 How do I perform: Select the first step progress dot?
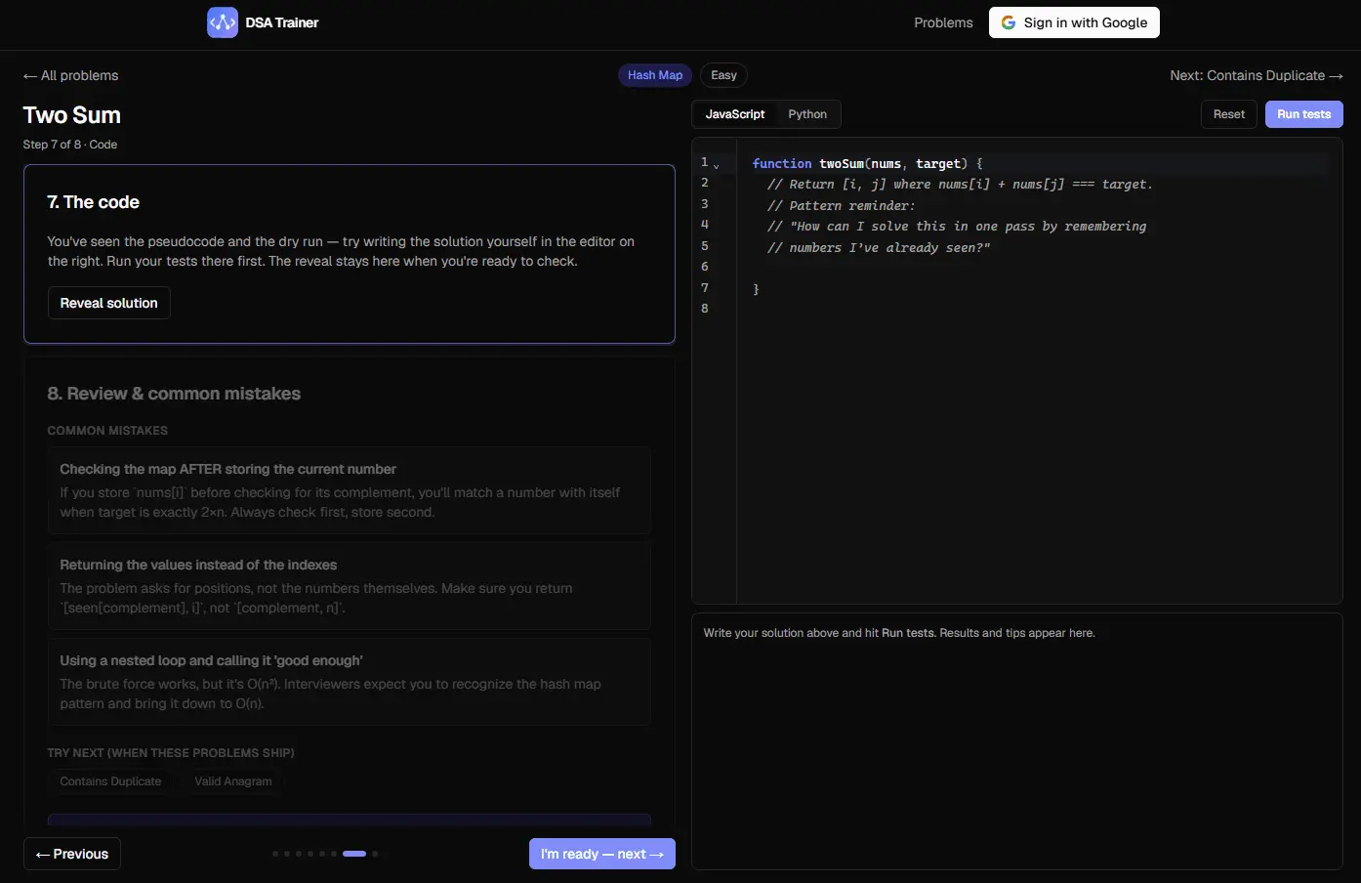(275, 854)
